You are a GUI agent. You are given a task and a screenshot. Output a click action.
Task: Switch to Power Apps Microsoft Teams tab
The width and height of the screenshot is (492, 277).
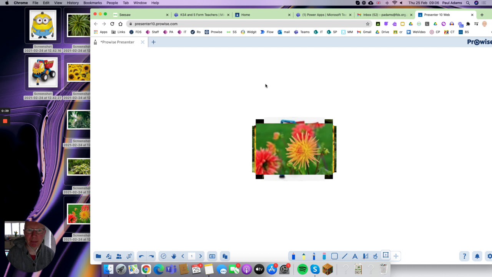coord(324,15)
